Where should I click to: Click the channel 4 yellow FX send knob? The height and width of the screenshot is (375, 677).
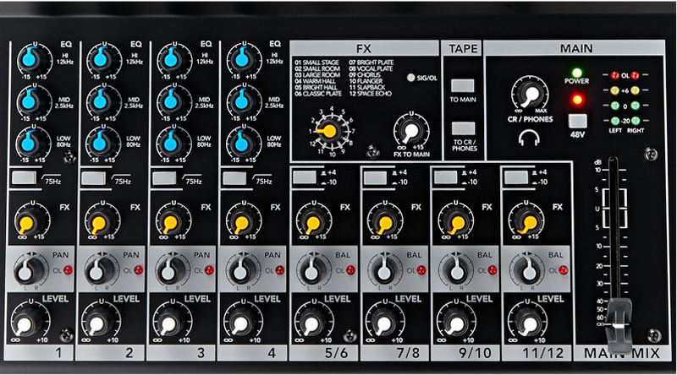[239, 223]
